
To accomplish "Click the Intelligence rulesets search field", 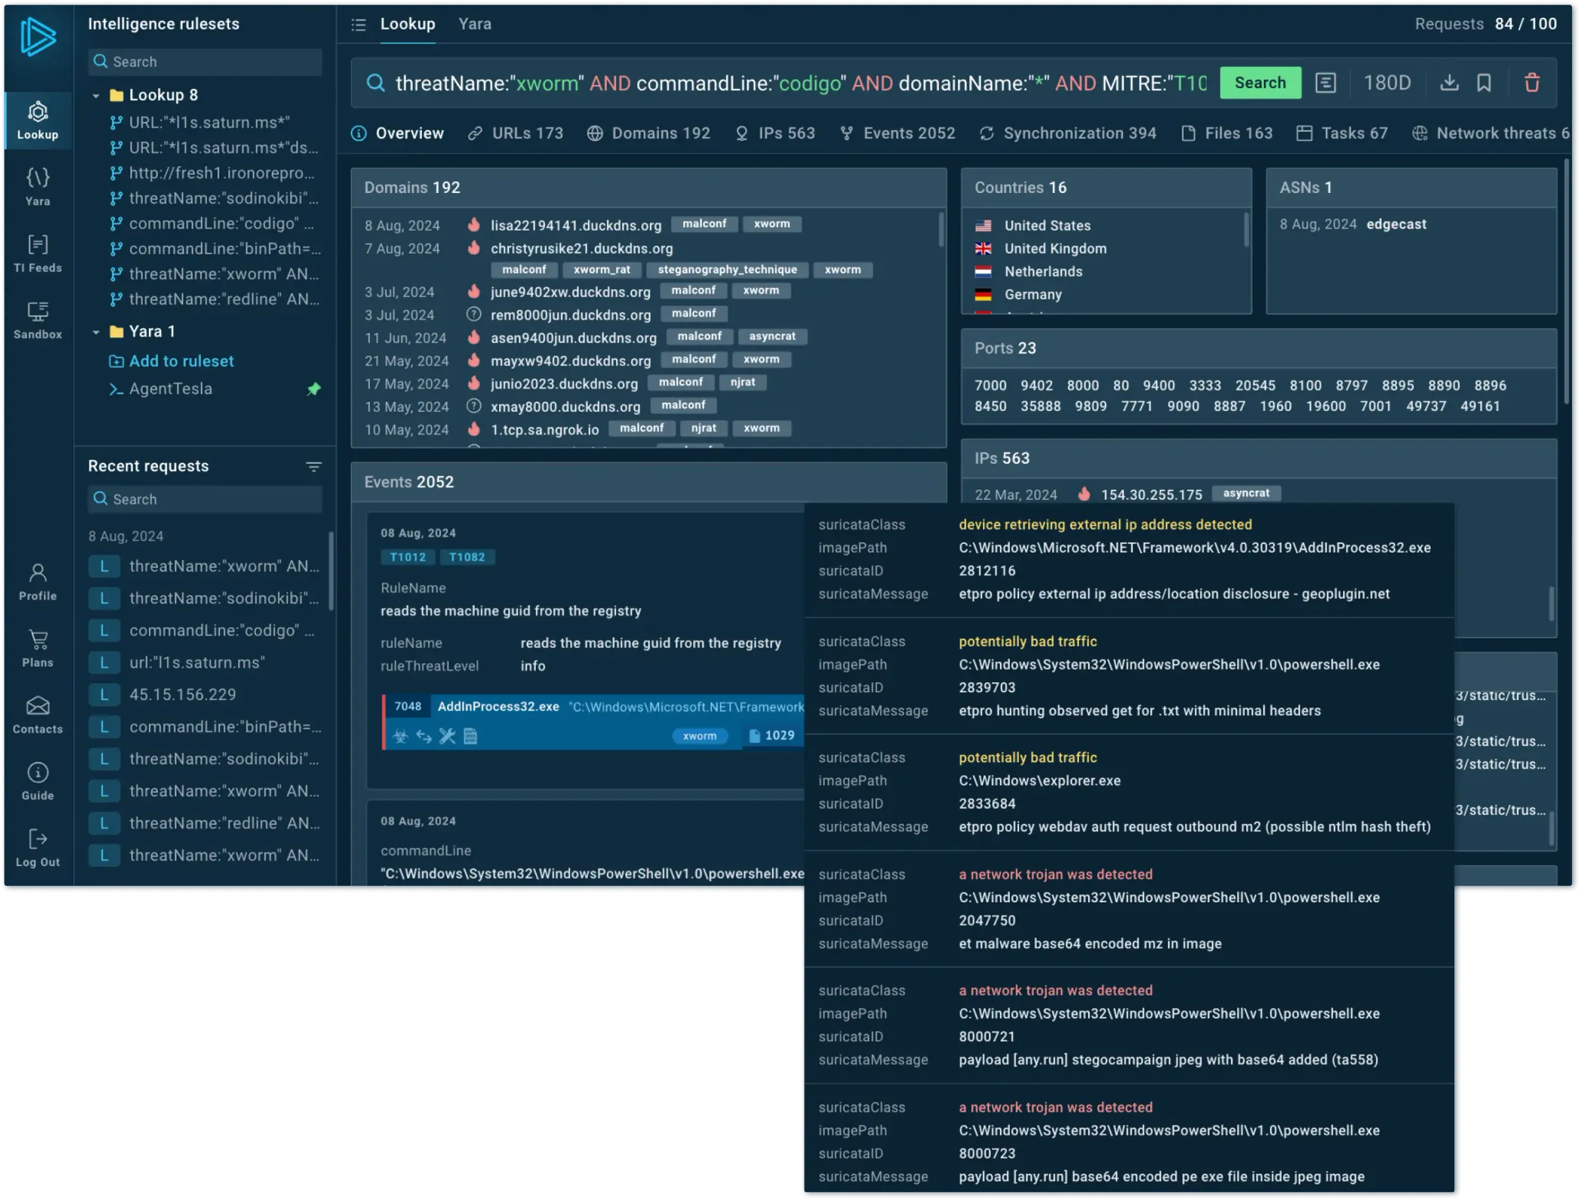I will click(205, 62).
